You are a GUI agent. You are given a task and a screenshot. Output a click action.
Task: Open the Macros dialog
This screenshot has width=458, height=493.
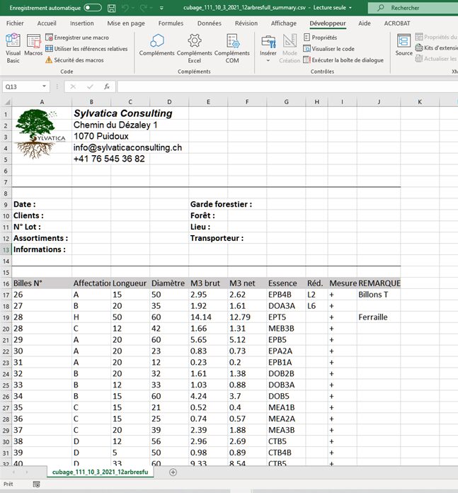point(33,45)
